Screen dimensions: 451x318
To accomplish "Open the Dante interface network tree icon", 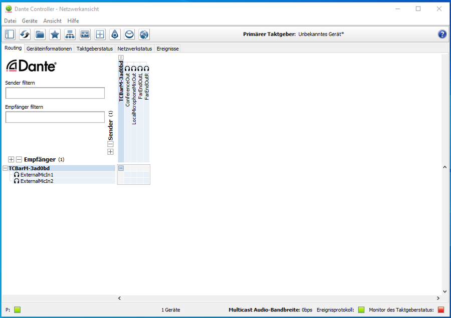I will pyautogui.click(x=70, y=35).
